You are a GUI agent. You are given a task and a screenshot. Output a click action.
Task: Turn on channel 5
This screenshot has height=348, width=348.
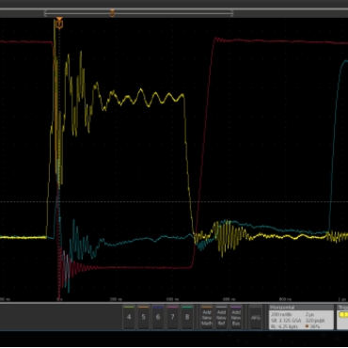point(143,317)
